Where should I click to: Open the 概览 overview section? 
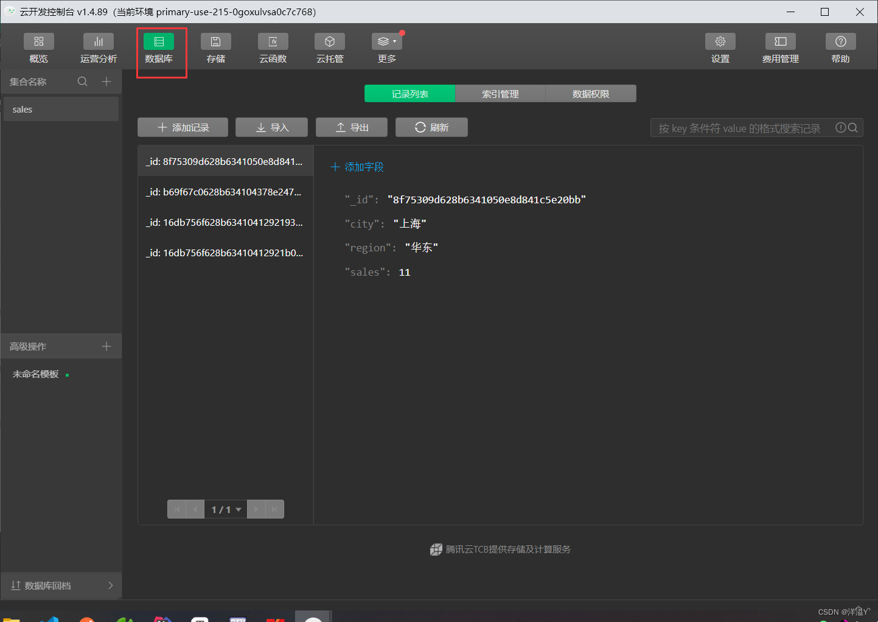point(38,49)
